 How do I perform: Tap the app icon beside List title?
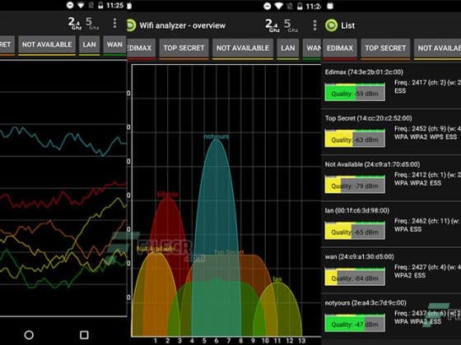pyautogui.click(x=331, y=25)
